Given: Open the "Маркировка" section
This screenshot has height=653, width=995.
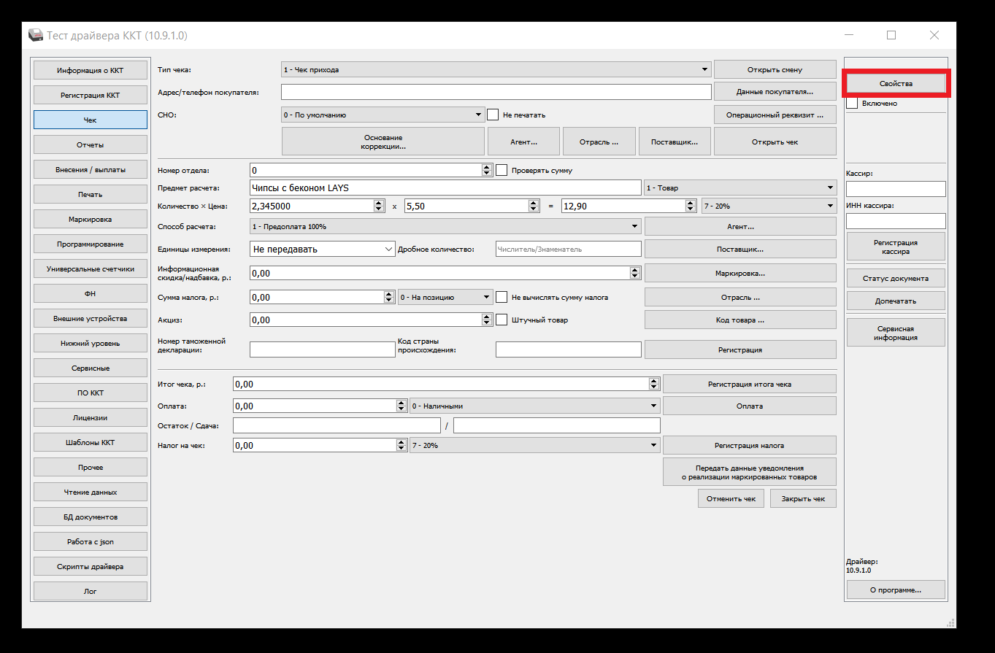Looking at the screenshot, I should coord(91,220).
